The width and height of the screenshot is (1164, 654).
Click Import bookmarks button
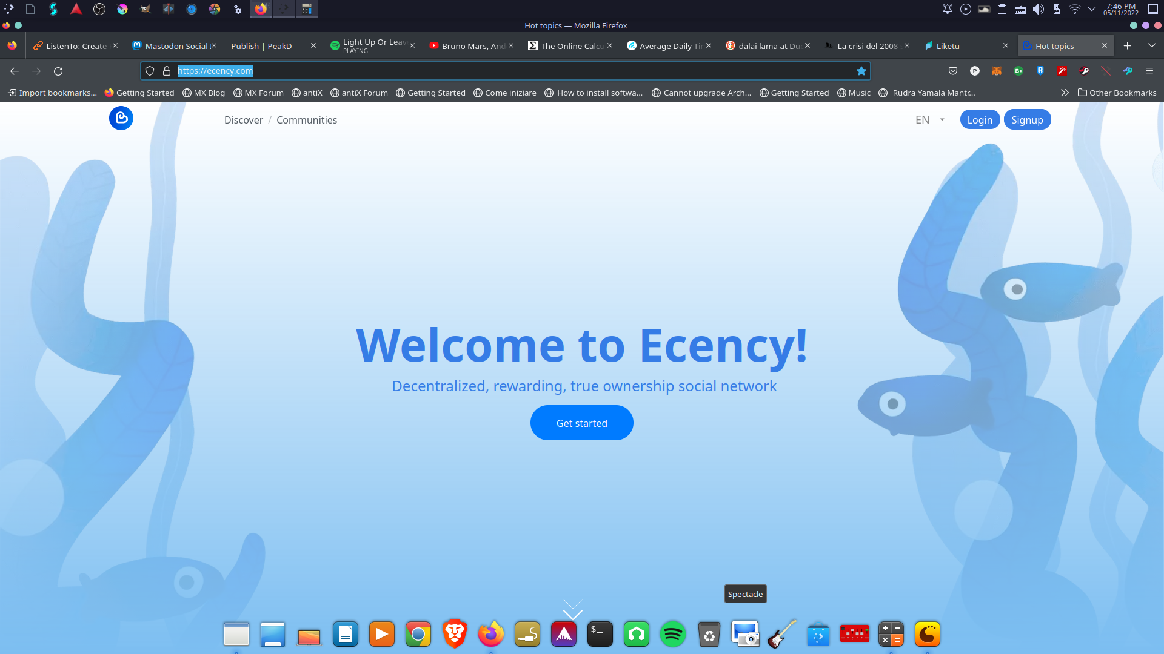coord(52,93)
